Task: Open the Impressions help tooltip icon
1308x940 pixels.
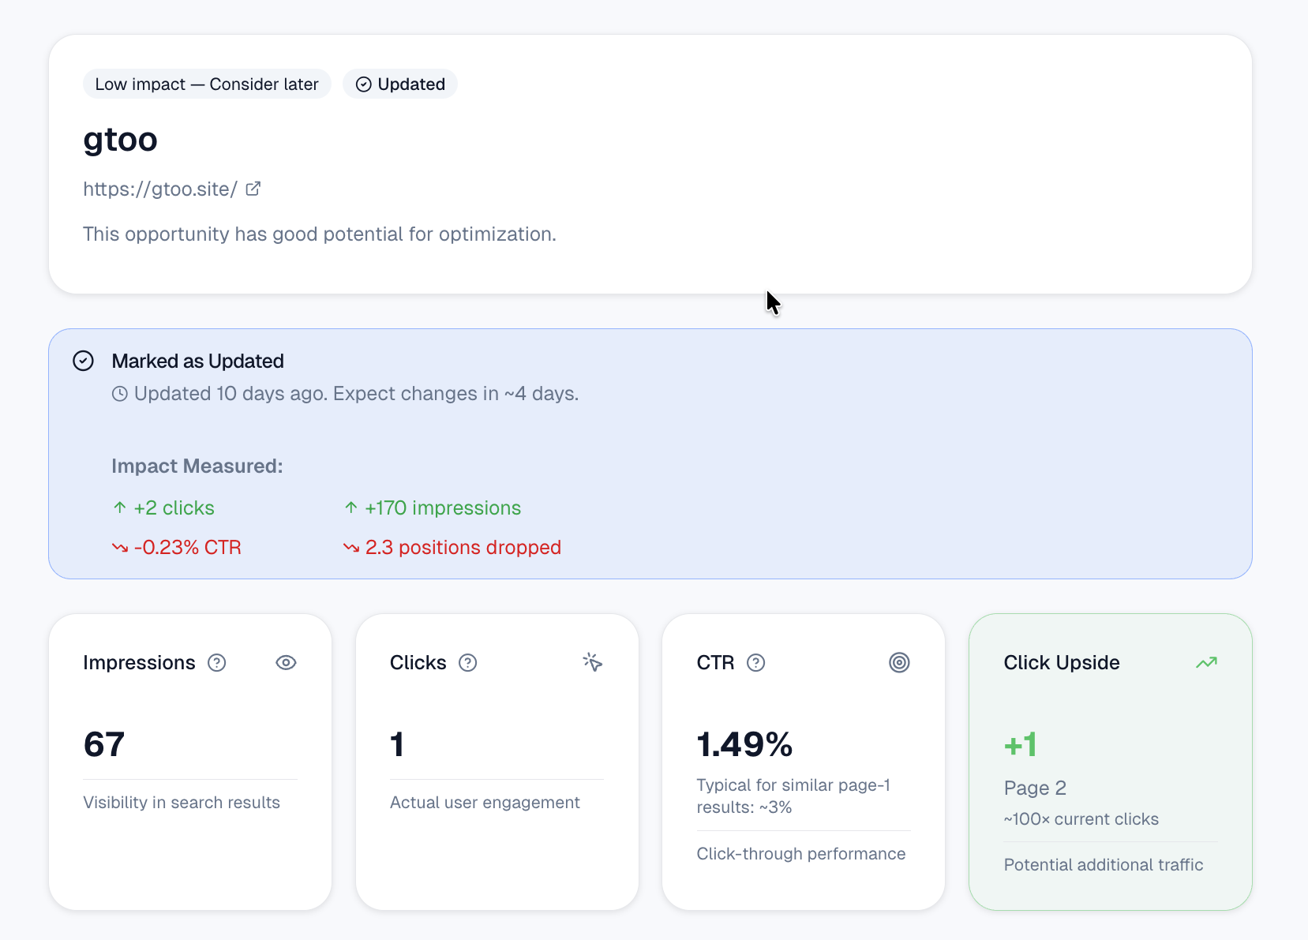Action: tap(217, 663)
